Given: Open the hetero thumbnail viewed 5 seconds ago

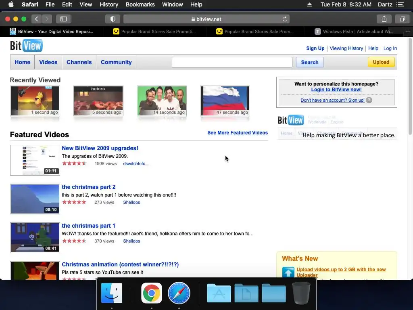Looking at the screenshot, I should [x=98, y=101].
